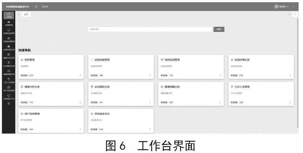Open more options on the 工作人员管理 card

(x=290, y=102)
